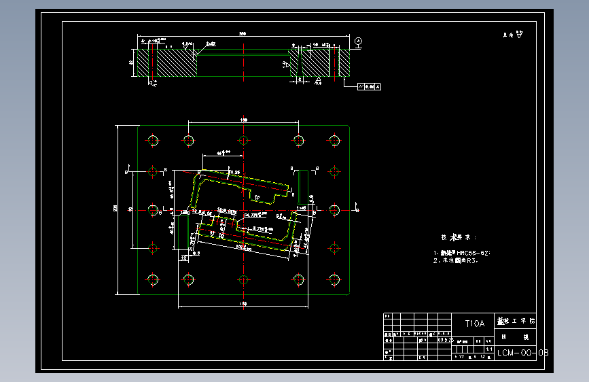Select the R3 fillet note line
589x382 pixels.
tap(456, 260)
